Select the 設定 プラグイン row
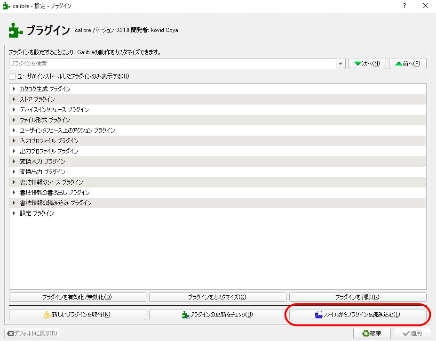The width and height of the screenshot is (436, 341). coord(217,213)
